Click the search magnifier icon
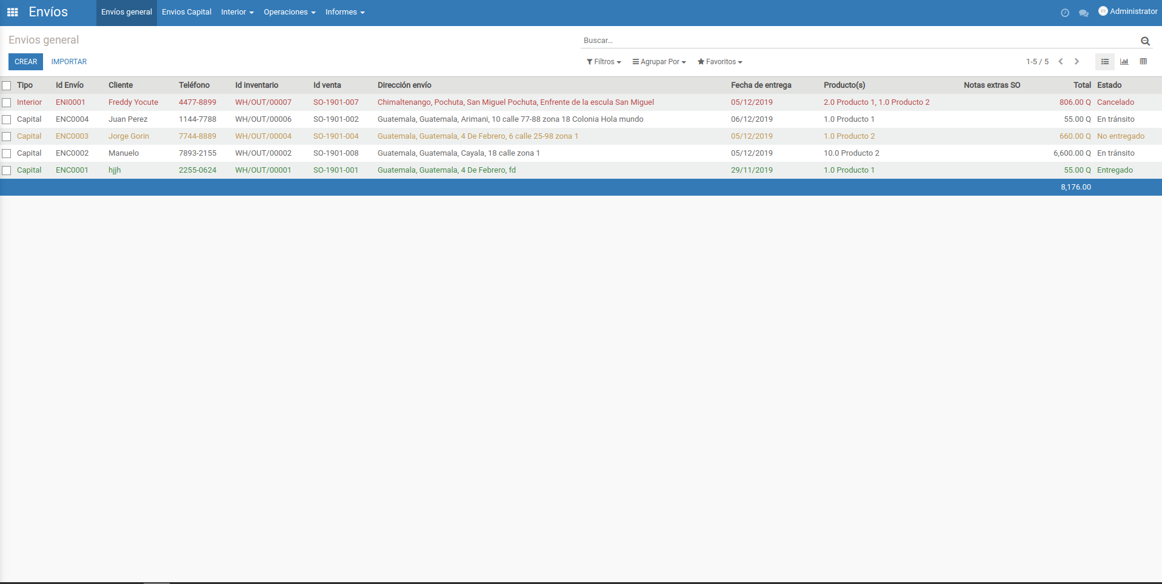Image resolution: width=1162 pixels, height=584 pixels. (x=1145, y=41)
